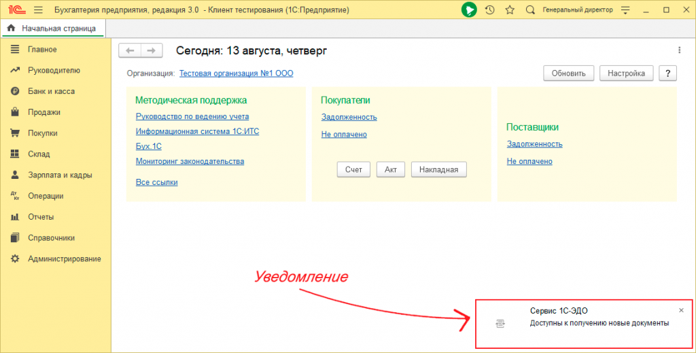This screenshot has width=696, height=353.
Task: Click the Методическая поддержка heading
Action: tap(191, 101)
